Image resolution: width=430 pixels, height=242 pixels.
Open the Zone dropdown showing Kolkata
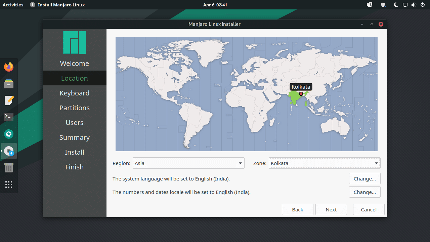click(x=325, y=163)
